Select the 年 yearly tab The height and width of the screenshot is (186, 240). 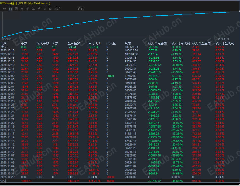click(33, 9)
